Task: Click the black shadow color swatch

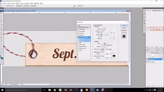Action: pos(114,56)
